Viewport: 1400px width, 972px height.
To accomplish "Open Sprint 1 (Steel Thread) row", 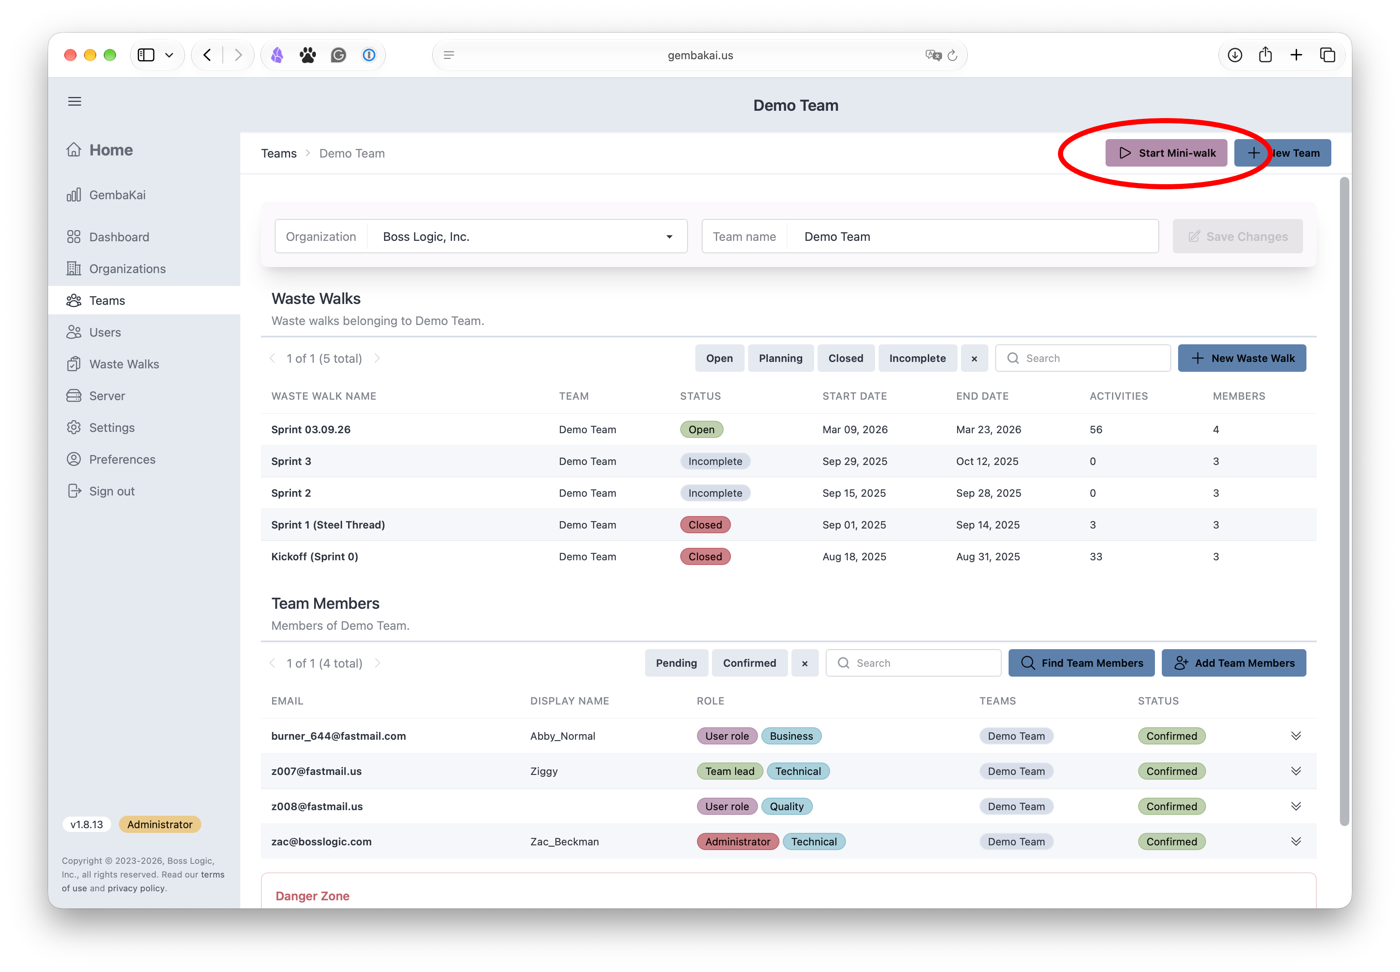I will point(788,524).
